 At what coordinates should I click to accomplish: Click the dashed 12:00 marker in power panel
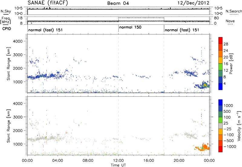tap(118, 64)
